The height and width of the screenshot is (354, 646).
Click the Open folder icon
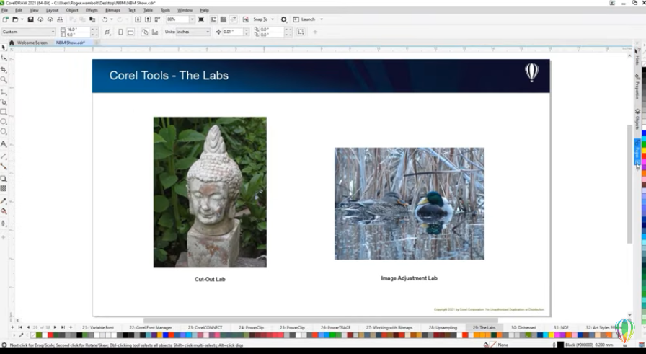(x=15, y=19)
